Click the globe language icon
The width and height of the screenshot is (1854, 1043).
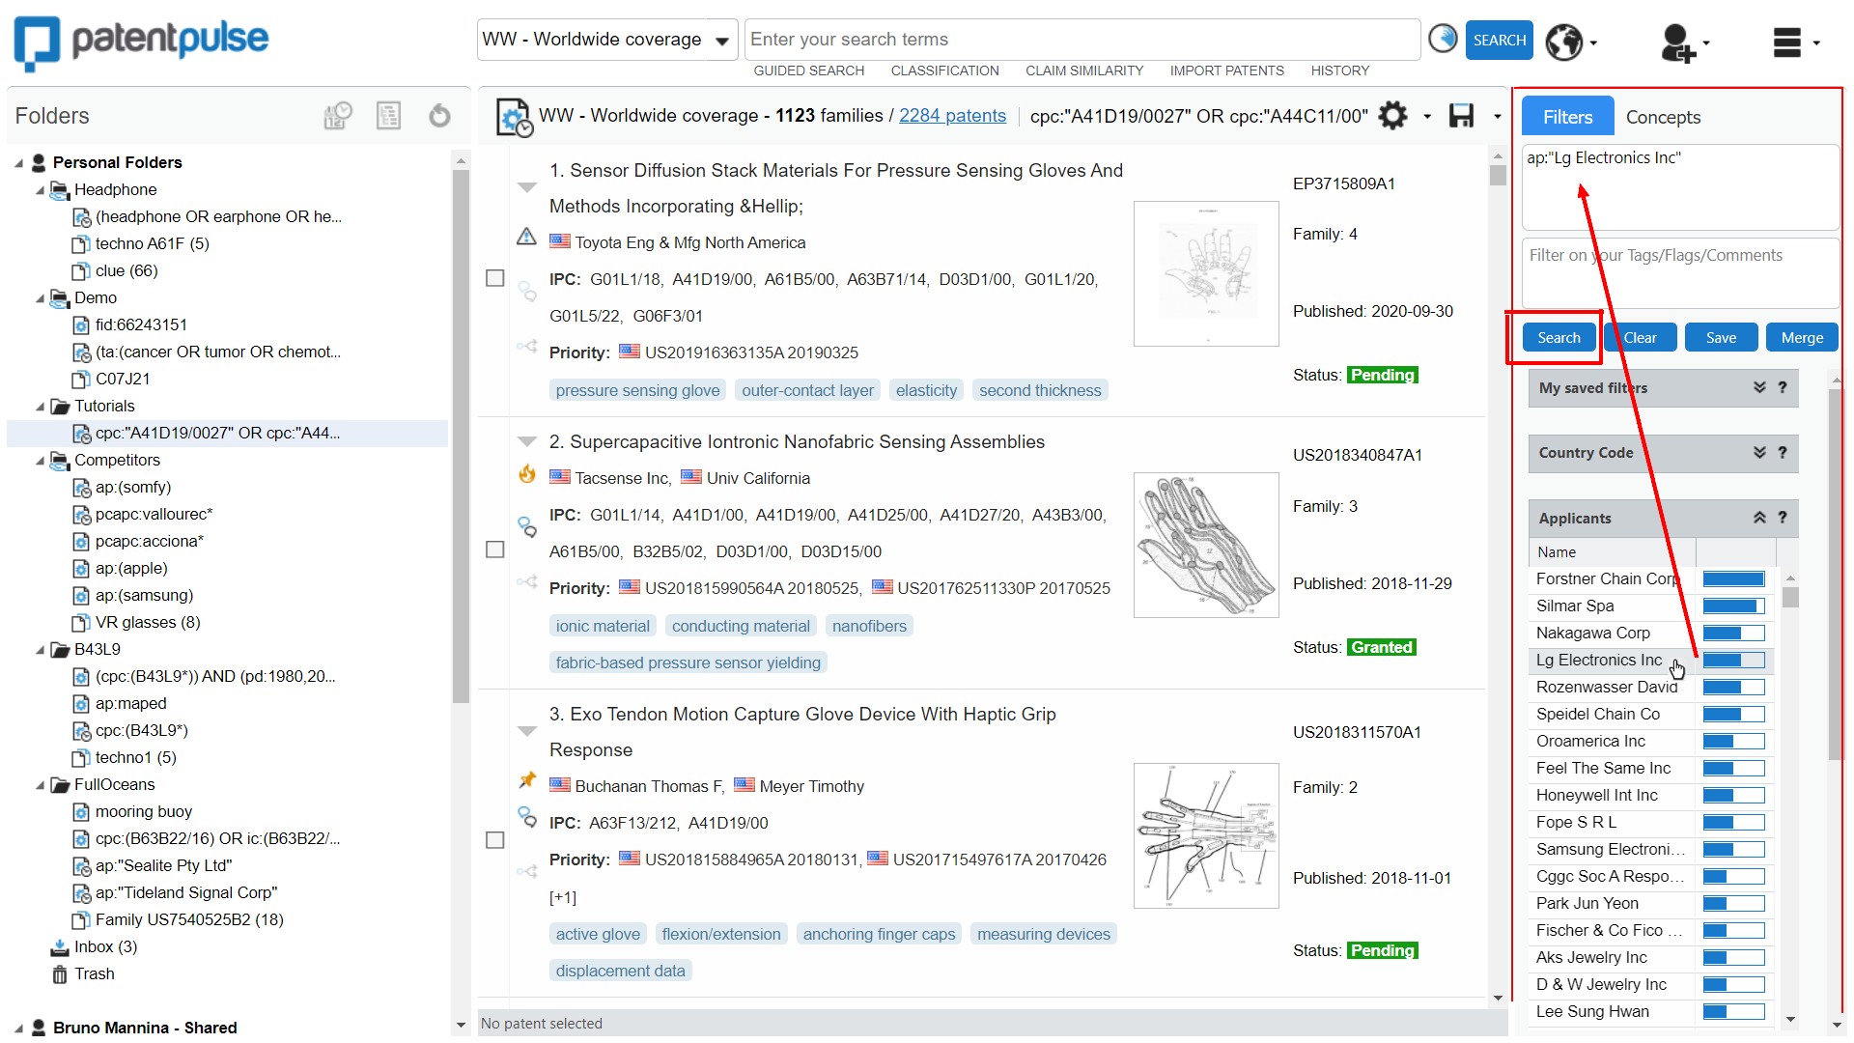point(1563,42)
